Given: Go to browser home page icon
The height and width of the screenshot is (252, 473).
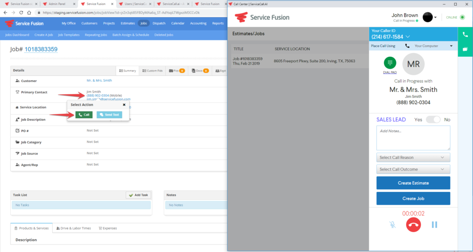Looking at the screenshot, I should pos(29,12).
